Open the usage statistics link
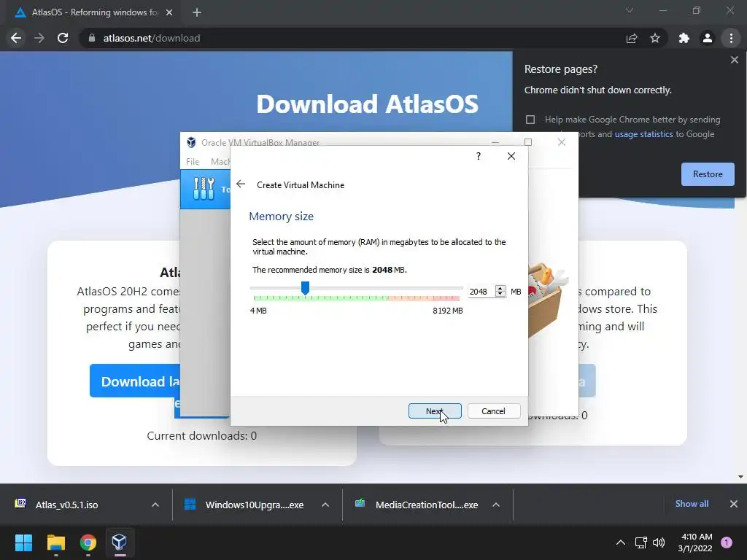The width and height of the screenshot is (747, 560). coord(643,134)
